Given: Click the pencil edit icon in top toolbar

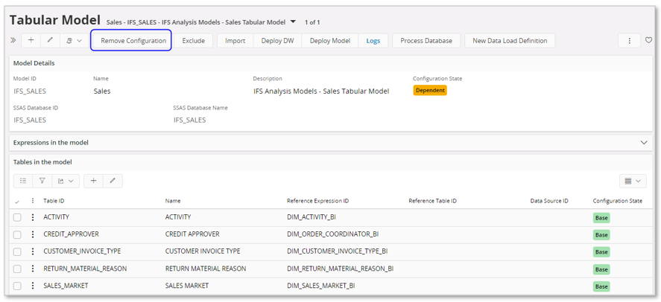Looking at the screenshot, I should 50,40.
